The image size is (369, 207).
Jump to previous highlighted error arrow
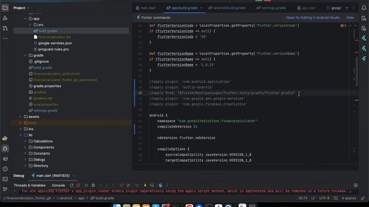click(x=350, y=25)
